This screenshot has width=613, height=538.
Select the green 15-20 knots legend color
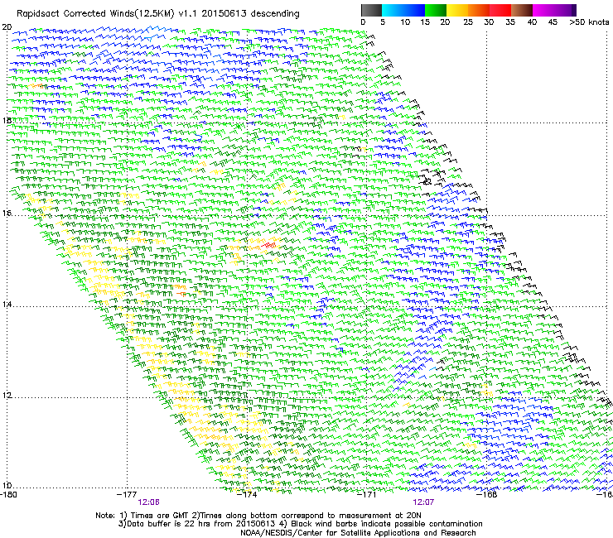436,10
